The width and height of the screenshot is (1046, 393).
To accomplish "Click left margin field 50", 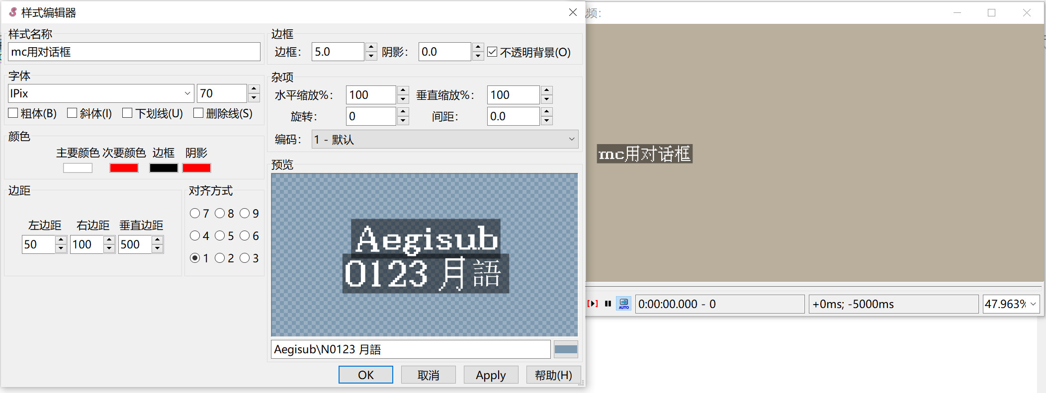I will click(x=38, y=244).
